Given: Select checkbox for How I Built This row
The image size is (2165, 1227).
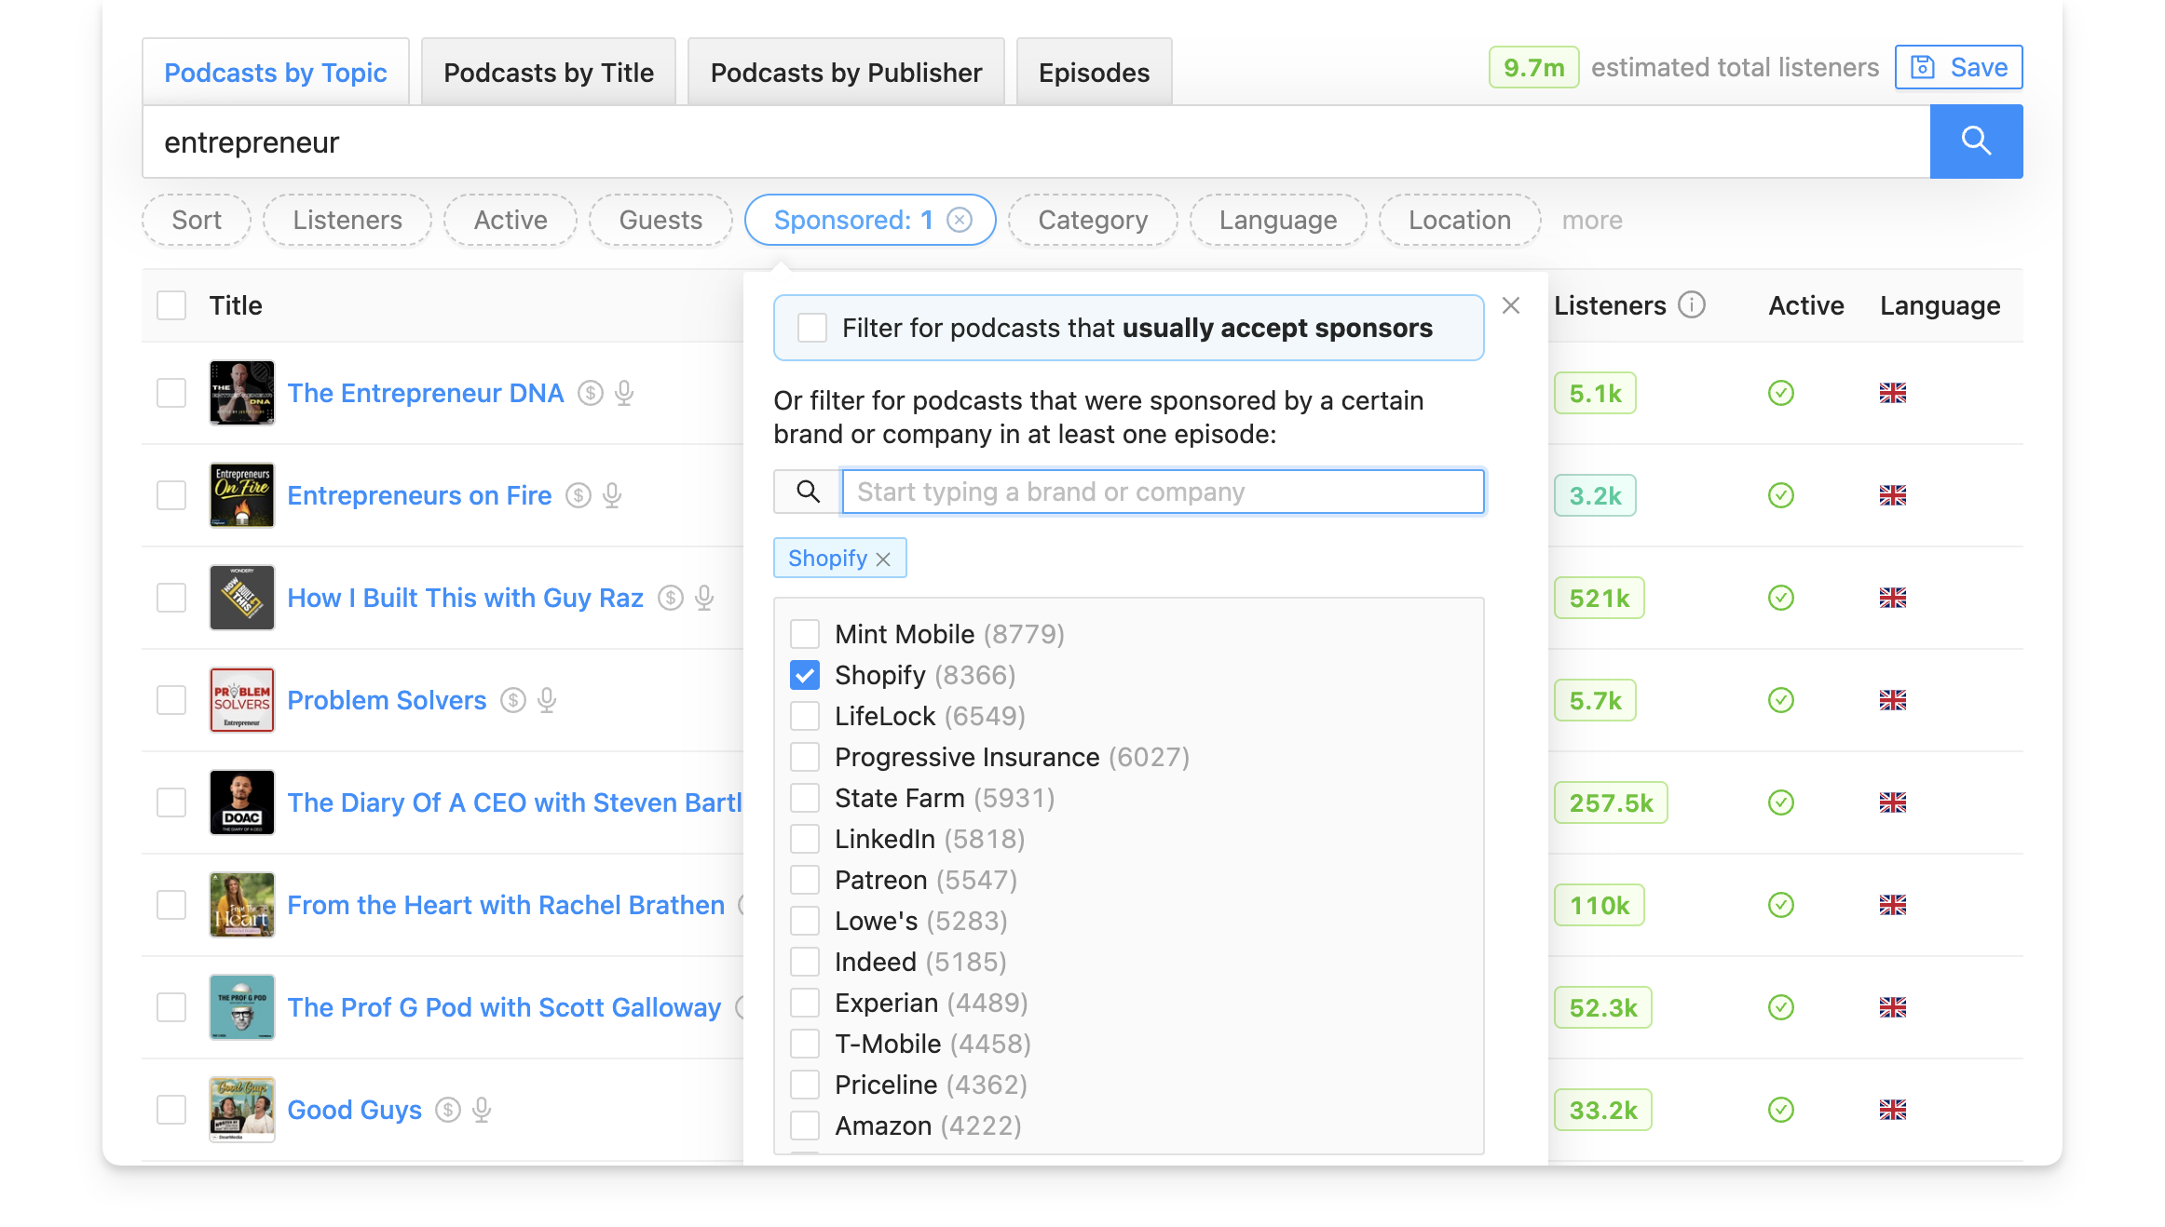Looking at the screenshot, I should point(171,598).
